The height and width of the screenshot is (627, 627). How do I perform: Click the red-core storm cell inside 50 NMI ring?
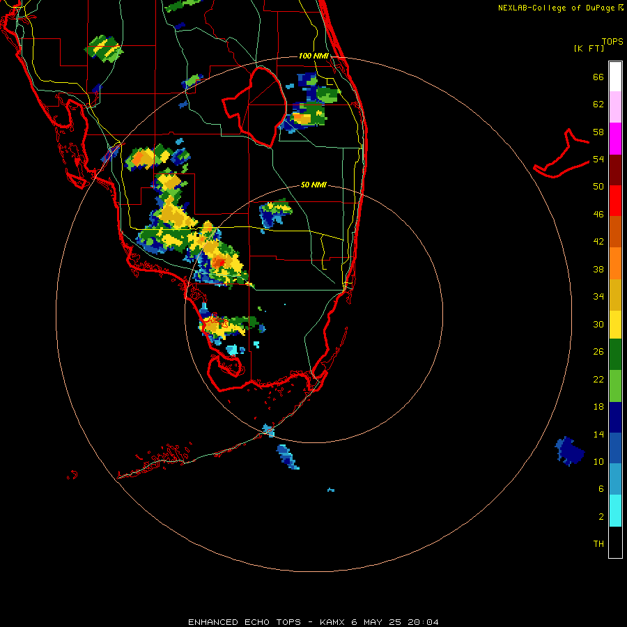pyautogui.click(x=219, y=262)
